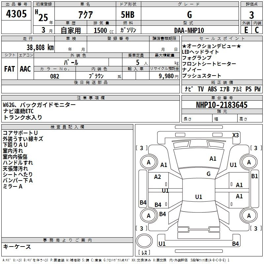
Task: Click the color number 082 field
Action: [x=55, y=76]
